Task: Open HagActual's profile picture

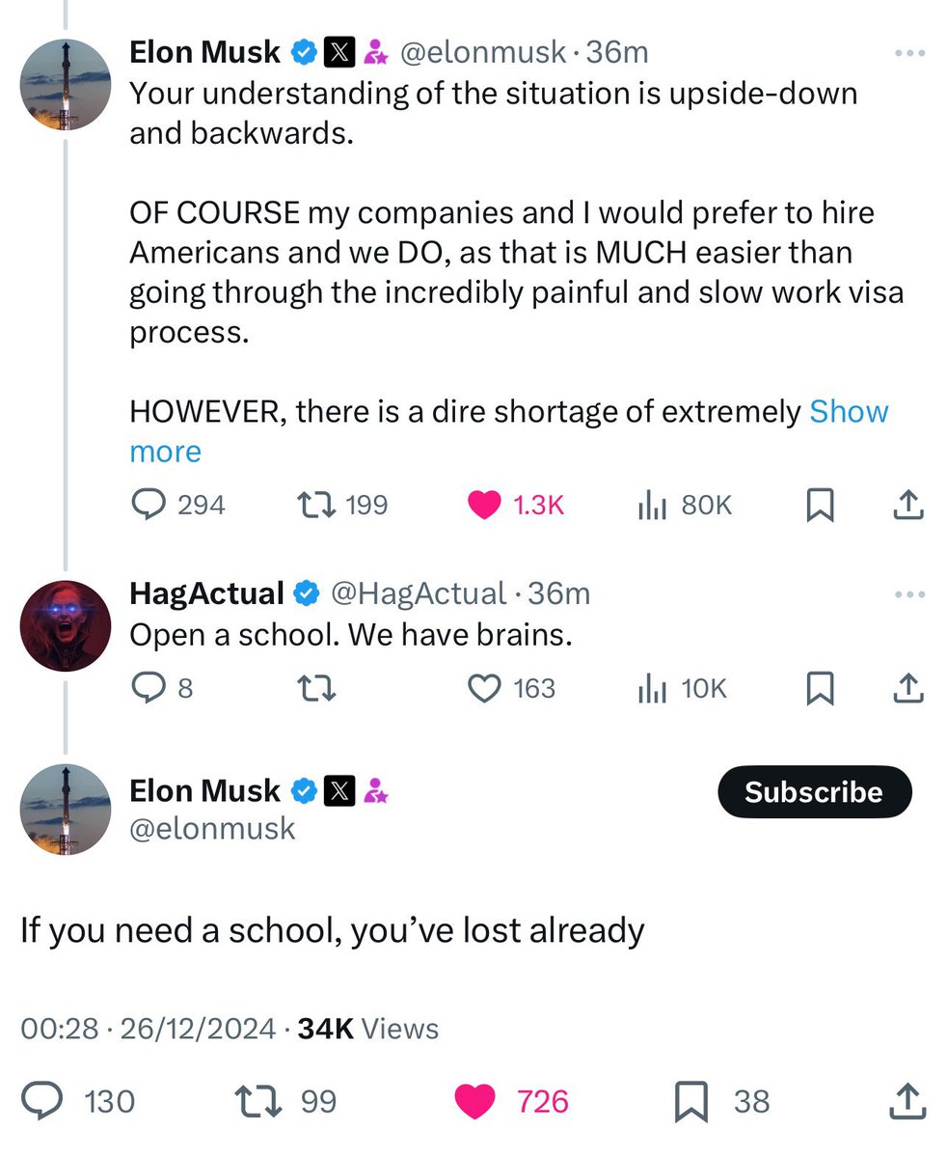Action: pyautogui.click(x=66, y=625)
